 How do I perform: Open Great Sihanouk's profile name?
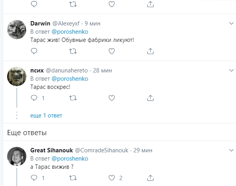pos(51,150)
